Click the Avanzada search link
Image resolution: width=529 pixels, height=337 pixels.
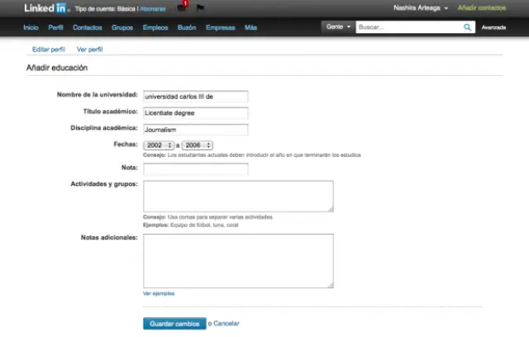point(493,27)
